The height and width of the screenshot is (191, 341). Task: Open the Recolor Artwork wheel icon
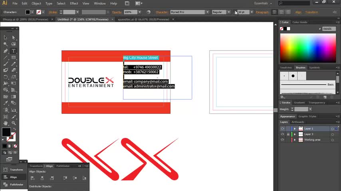click(x=149, y=12)
